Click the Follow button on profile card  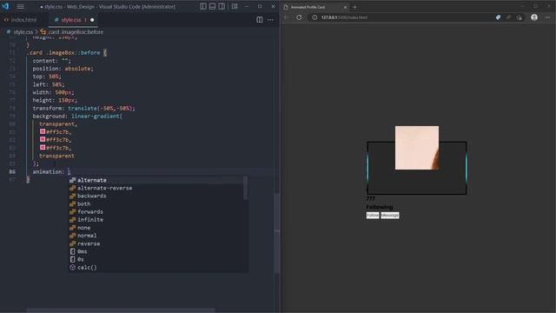(373, 215)
